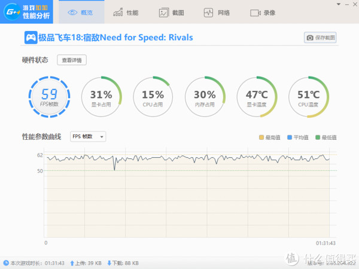The image size is (359, 269).
Task: Click the bar chart icon beside 性能
Action: (x=118, y=13)
